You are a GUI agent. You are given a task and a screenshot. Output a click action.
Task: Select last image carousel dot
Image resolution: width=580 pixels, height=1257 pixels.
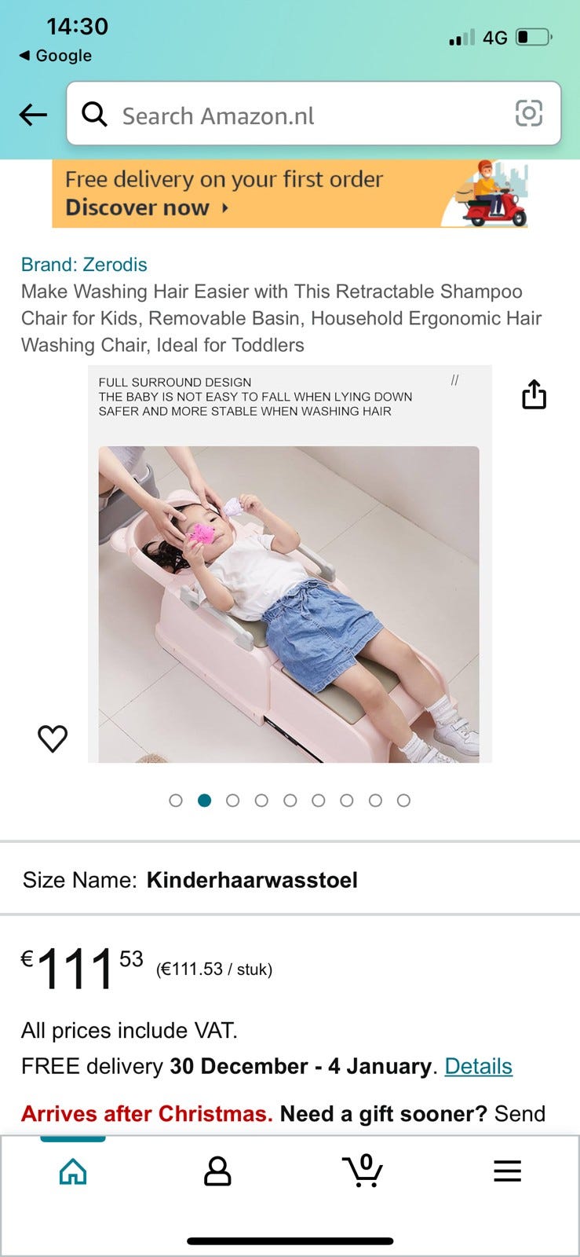tap(403, 801)
